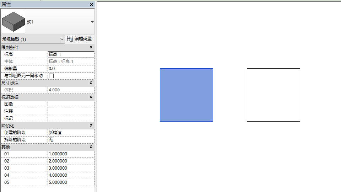Click the 族1 family name text
The width and height of the screenshot is (341, 192).
pyautogui.click(x=30, y=22)
